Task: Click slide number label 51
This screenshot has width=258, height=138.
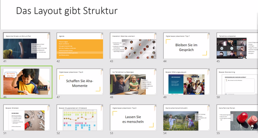Action: tap(5, 133)
